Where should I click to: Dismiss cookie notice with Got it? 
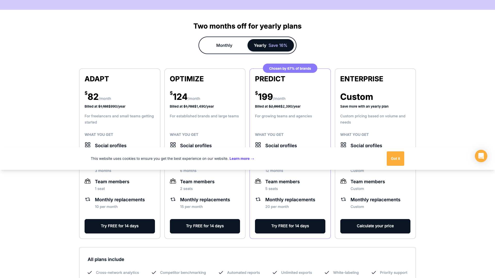[395, 159]
